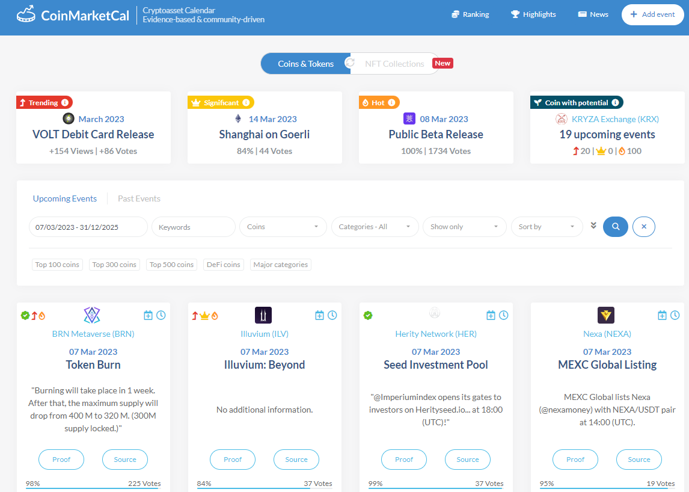Click Source on the Token Burn card
Image resolution: width=689 pixels, height=492 pixels.
pyautogui.click(x=125, y=460)
